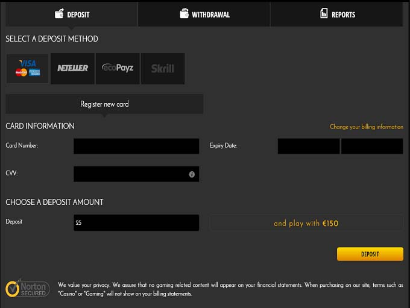This screenshot has width=410, height=308.
Task: Open the first Expiry Date dropdown
Action: click(x=308, y=146)
